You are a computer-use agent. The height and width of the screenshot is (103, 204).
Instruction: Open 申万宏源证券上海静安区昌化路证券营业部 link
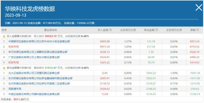(x=38, y=52)
